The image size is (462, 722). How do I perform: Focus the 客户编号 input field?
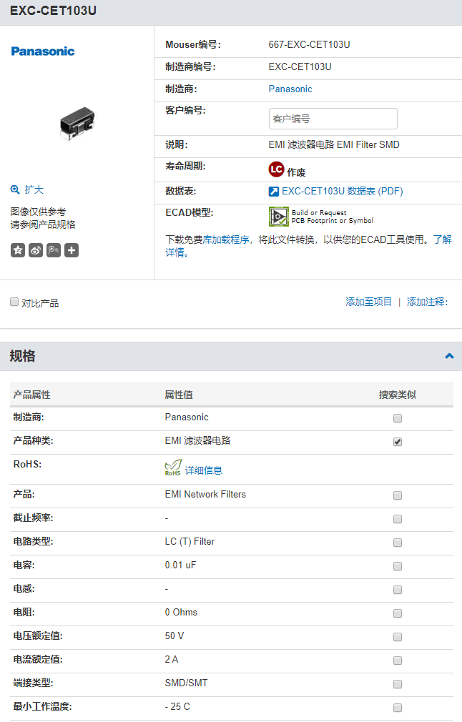click(x=333, y=119)
